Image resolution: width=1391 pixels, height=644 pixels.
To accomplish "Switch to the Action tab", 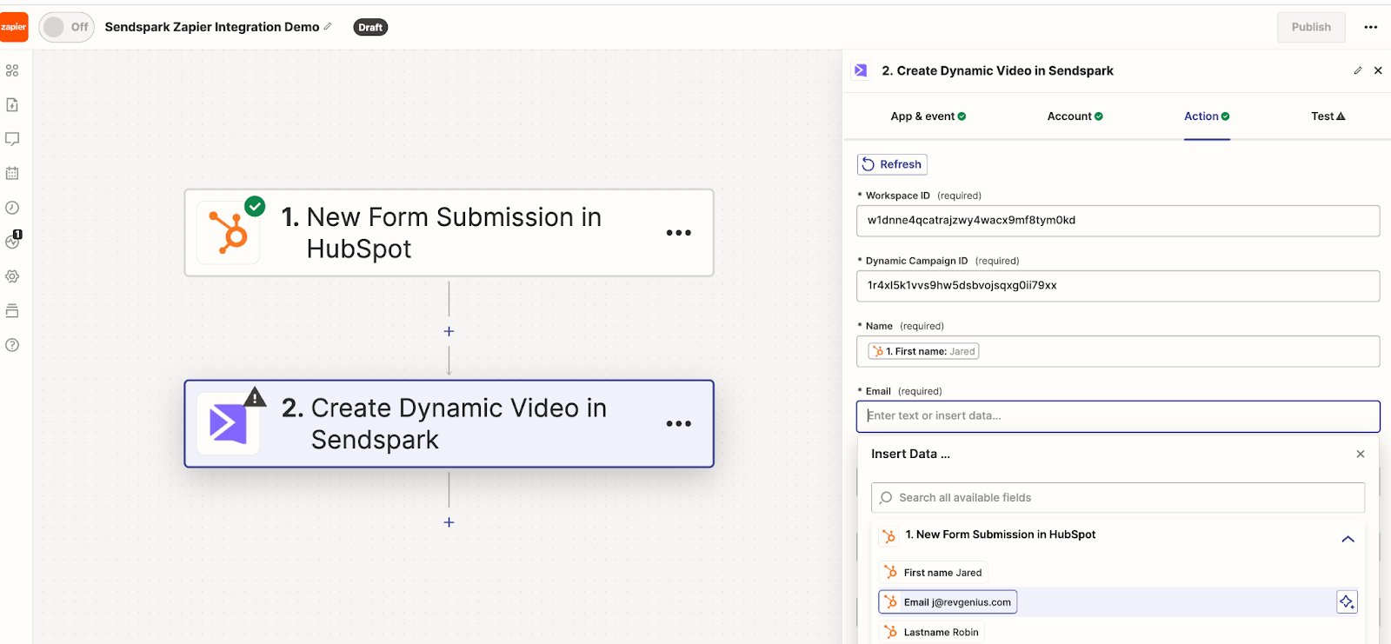I will pos(1207,116).
